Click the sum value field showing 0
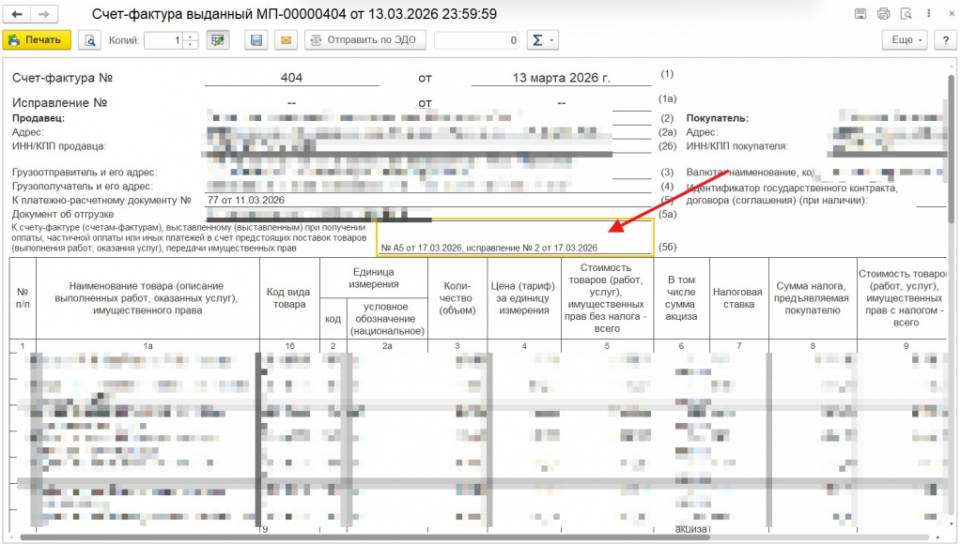The width and height of the screenshot is (961, 544). [476, 40]
